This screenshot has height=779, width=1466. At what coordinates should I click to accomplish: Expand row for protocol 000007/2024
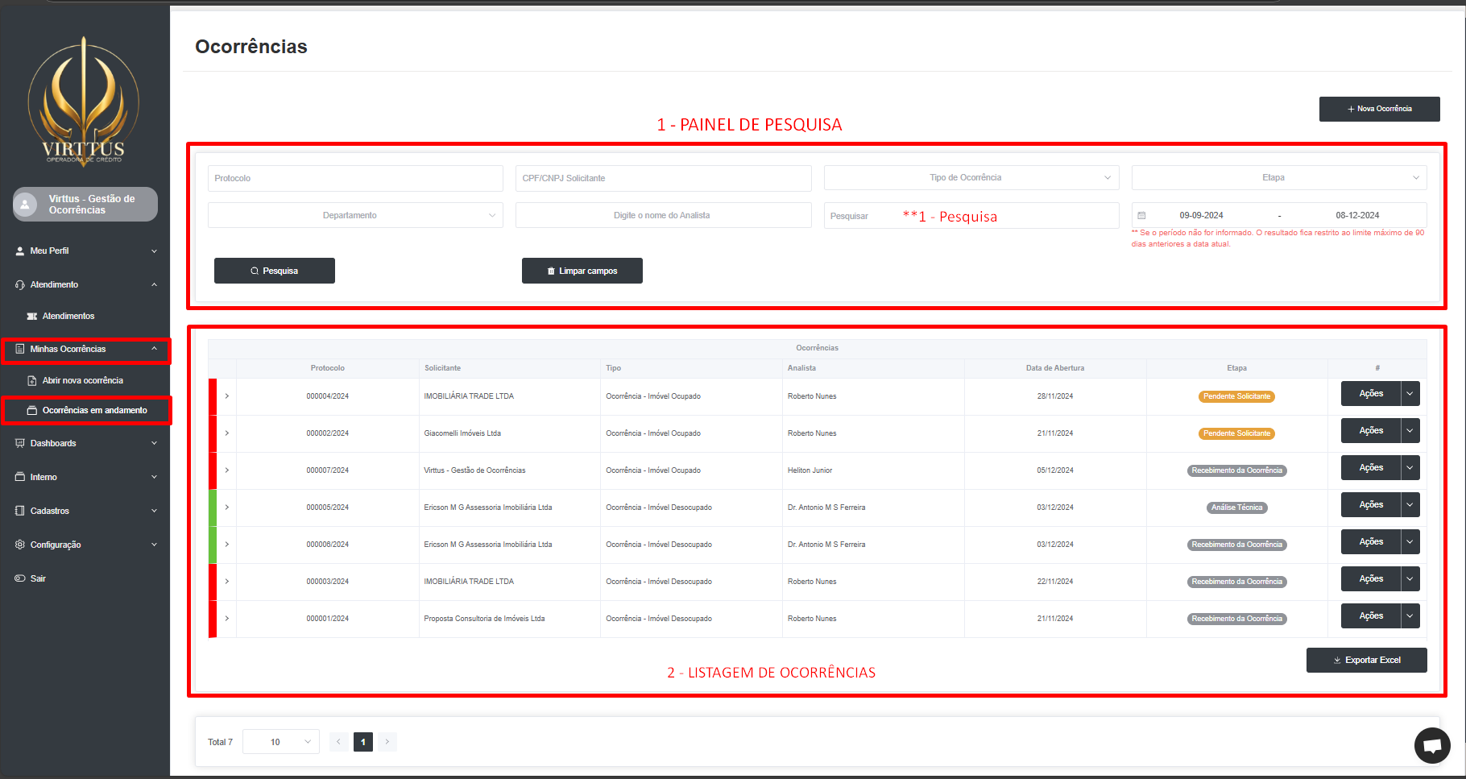tap(227, 470)
